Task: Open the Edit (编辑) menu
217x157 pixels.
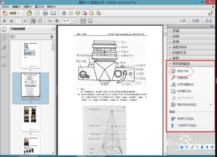Action: point(16,7)
